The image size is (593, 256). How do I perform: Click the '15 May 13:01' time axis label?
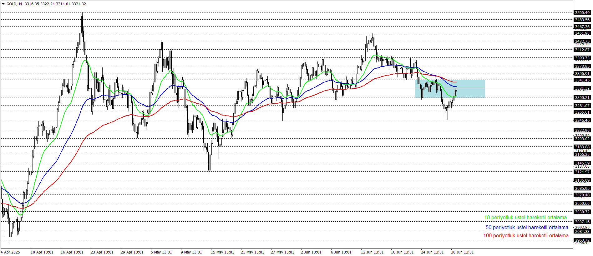222,252
